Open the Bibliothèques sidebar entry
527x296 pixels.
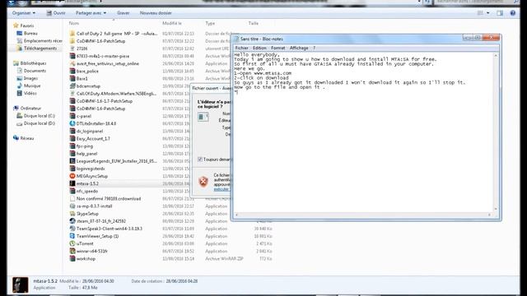point(33,63)
